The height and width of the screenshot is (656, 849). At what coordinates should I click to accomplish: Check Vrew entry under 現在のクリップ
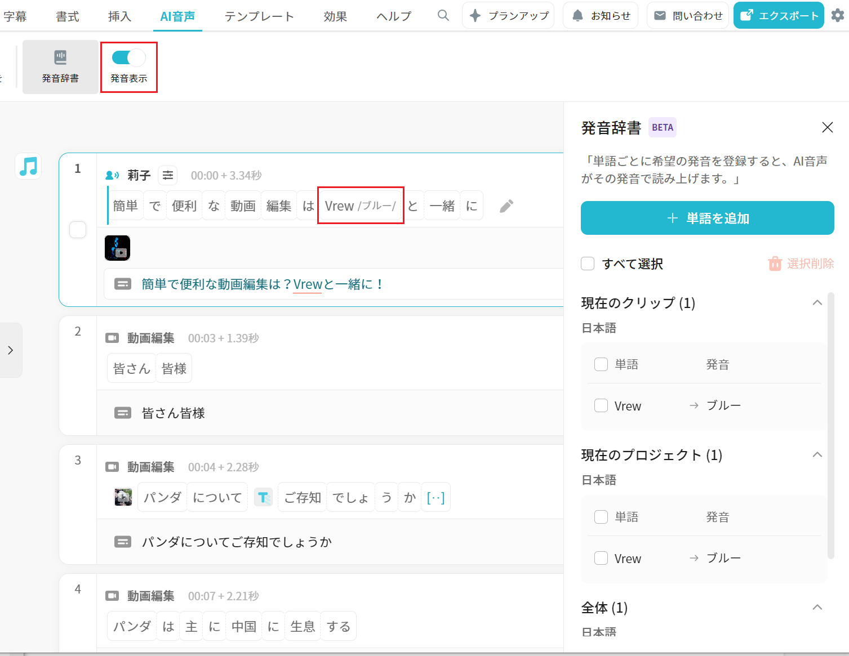coord(601,405)
